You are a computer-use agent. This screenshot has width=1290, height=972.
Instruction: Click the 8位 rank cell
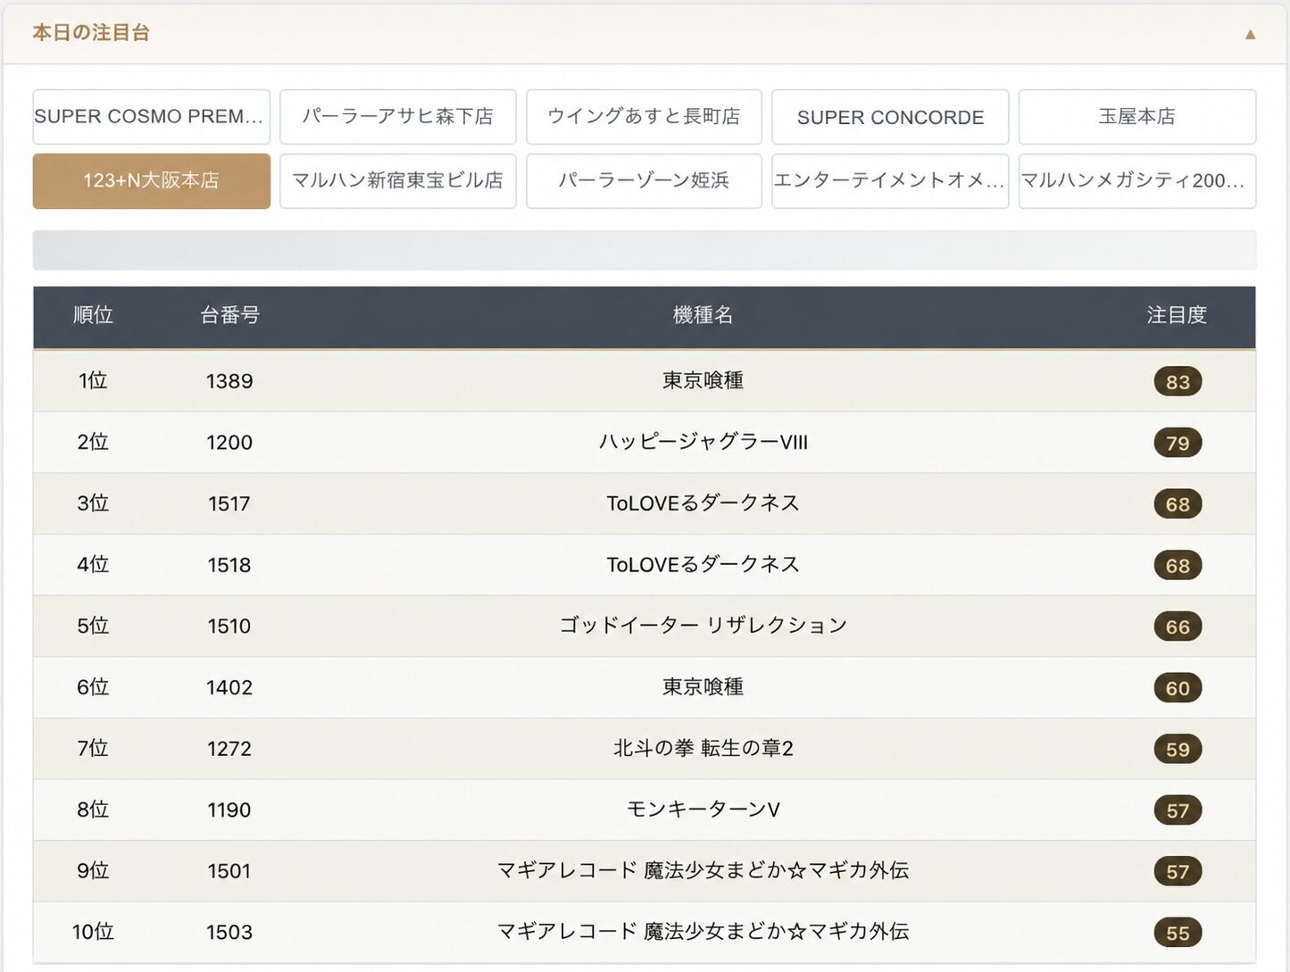click(x=93, y=810)
